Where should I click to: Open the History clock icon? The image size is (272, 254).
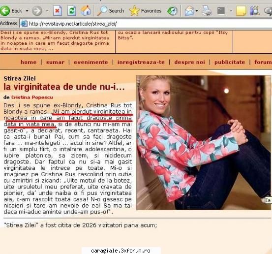172,11
